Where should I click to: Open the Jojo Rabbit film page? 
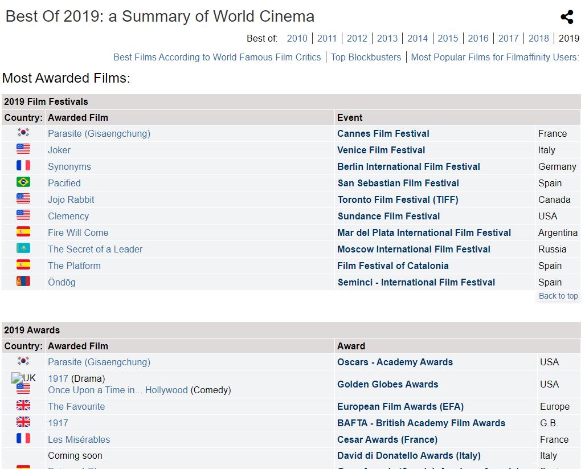(x=71, y=199)
